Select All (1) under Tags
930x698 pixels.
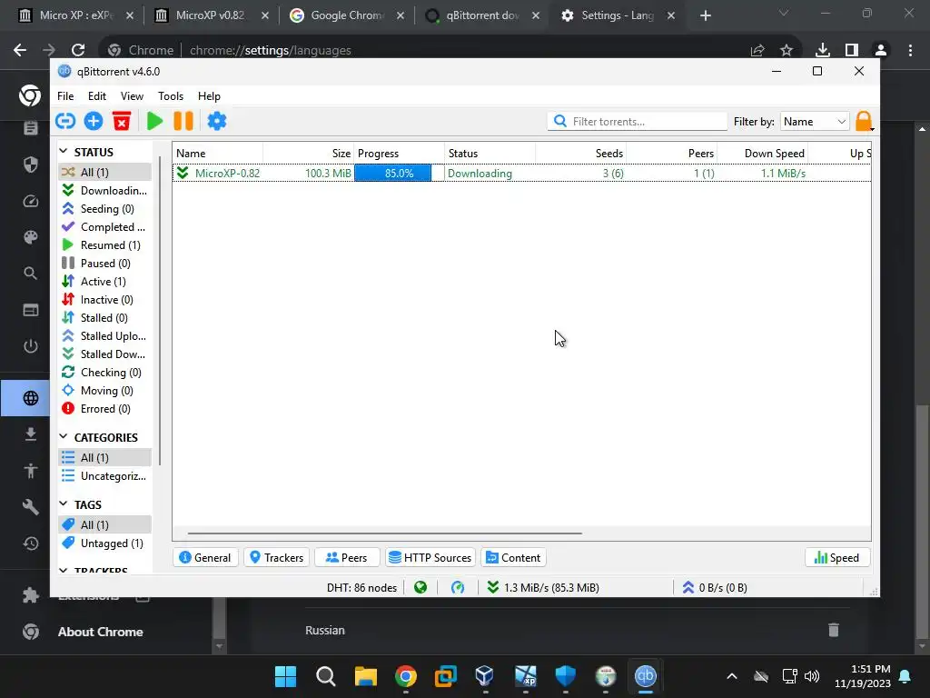coord(105,524)
